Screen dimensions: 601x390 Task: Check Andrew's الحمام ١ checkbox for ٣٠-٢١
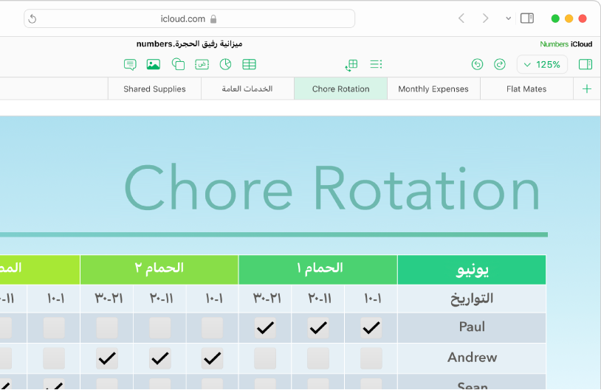coord(265,358)
